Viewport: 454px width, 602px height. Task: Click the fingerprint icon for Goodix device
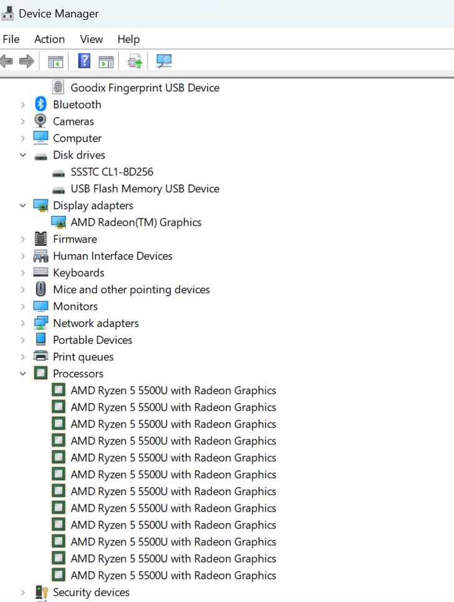(x=58, y=87)
